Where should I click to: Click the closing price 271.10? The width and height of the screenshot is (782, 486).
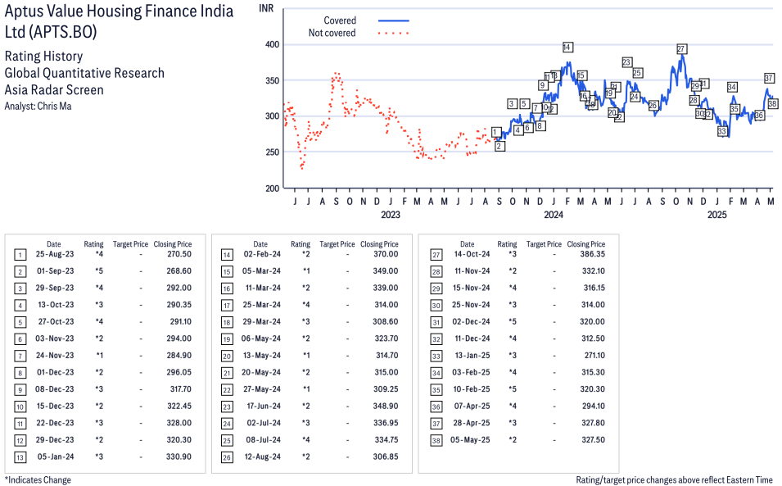(594, 355)
